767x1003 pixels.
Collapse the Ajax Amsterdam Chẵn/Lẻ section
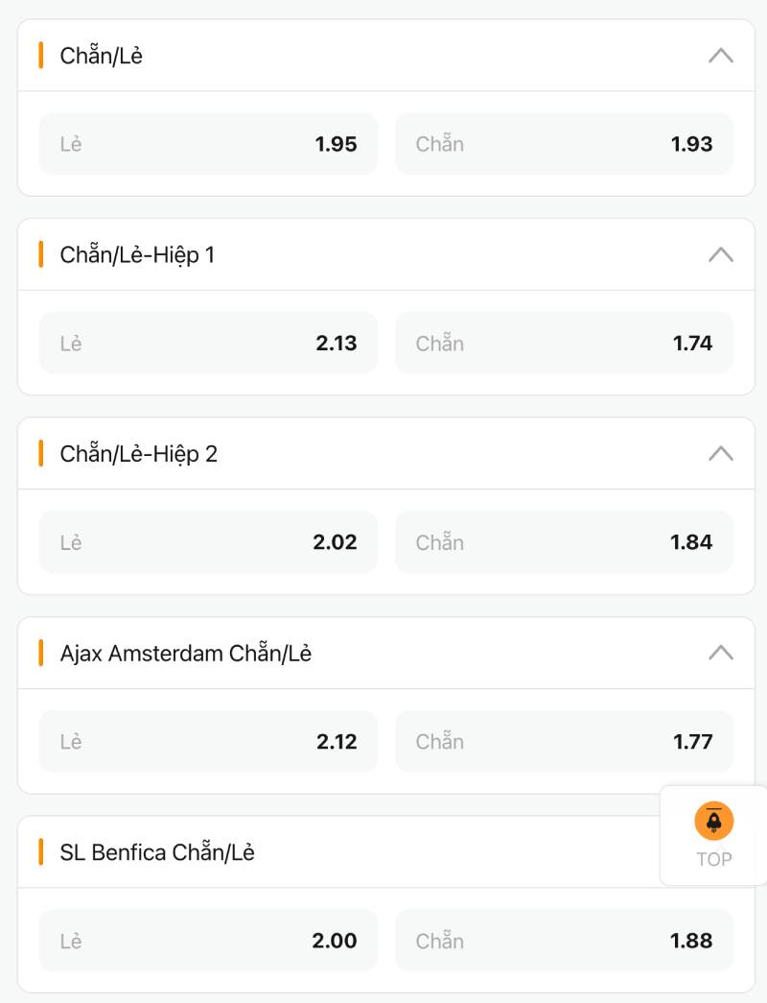(x=721, y=653)
